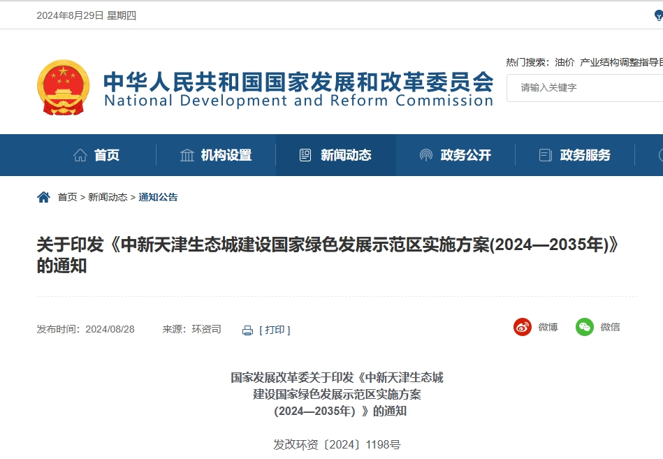Click the [打印] print link
The image size is (663, 459).
coord(275,330)
